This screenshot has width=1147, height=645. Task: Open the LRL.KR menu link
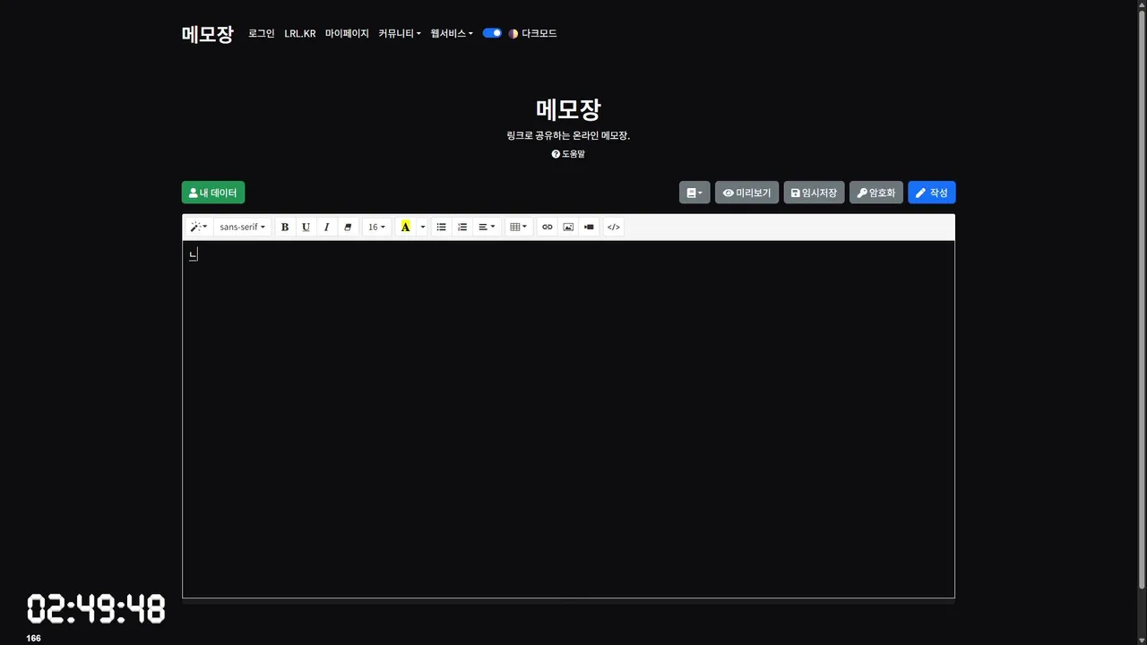tap(300, 33)
